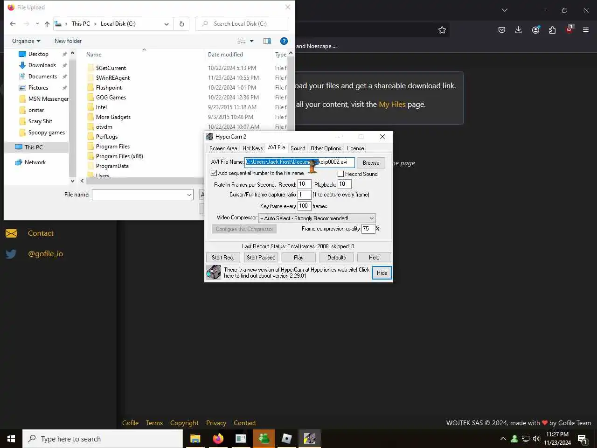Switch to Screen Area tab
This screenshot has width=597, height=448.
tap(223, 148)
